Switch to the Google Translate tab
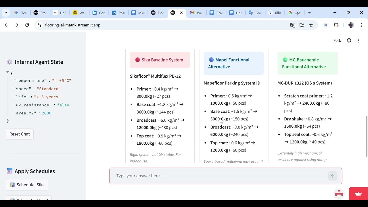Image resolution: width=368 pixels, height=207 pixels. click(255, 13)
